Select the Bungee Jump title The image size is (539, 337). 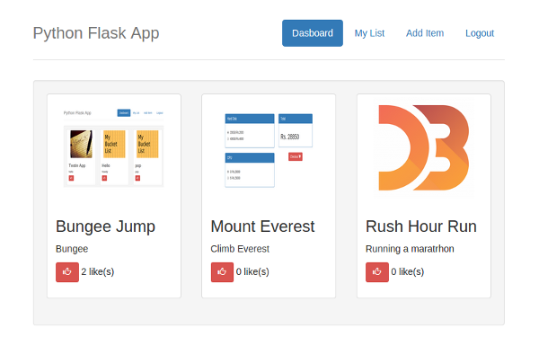click(x=105, y=226)
